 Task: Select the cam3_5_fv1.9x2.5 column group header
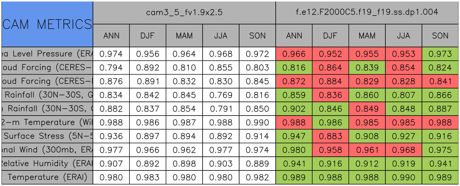[184, 13]
